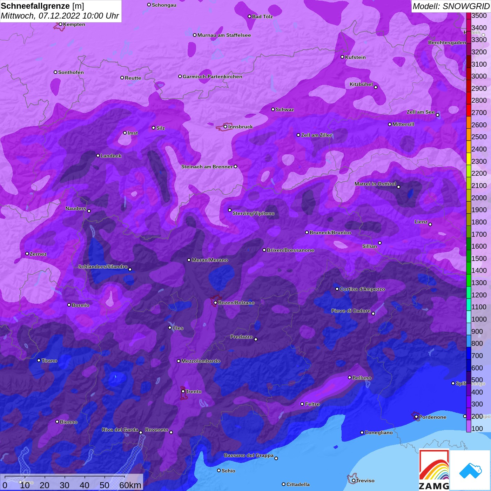
Task: Click the Belluno city marker
Action: (349, 377)
